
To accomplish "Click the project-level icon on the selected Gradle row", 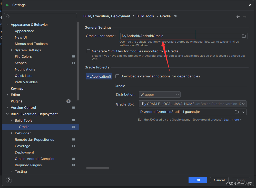I will coord(73,127).
